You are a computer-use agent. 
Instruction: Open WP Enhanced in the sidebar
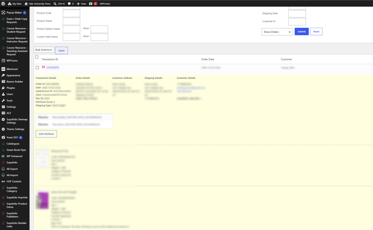[x=15, y=156]
